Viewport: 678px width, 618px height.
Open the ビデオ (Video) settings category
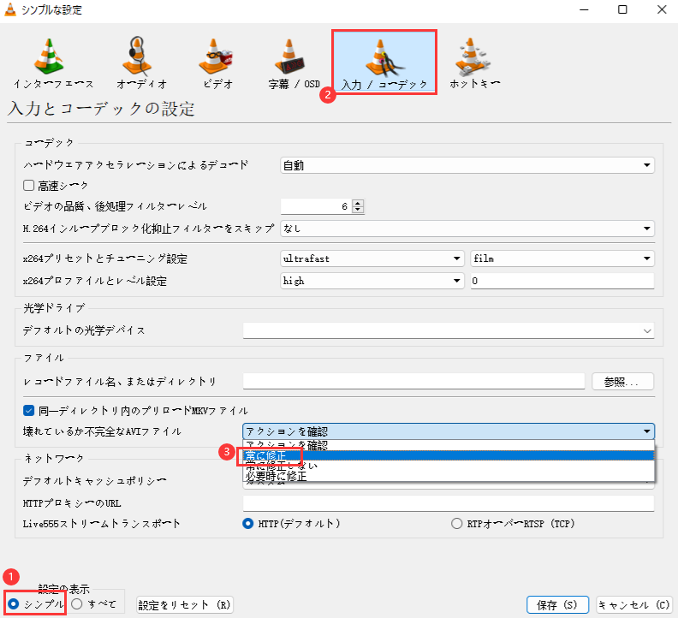click(x=217, y=63)
